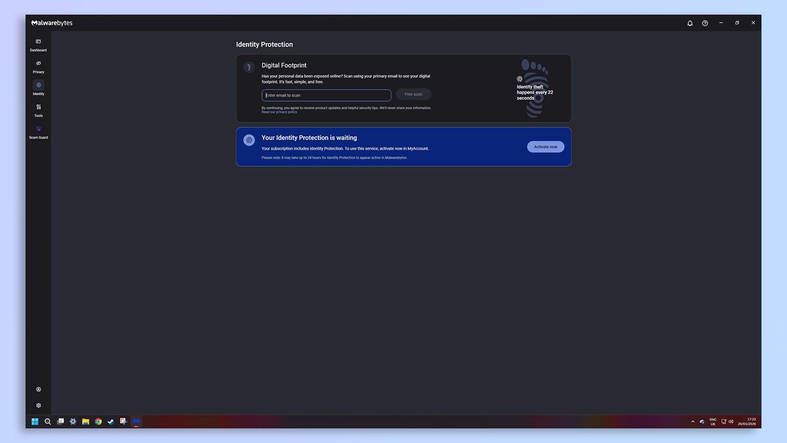Screen dimensions: 787x443
Task: Click the Activate now button
Action: (546, 147)
